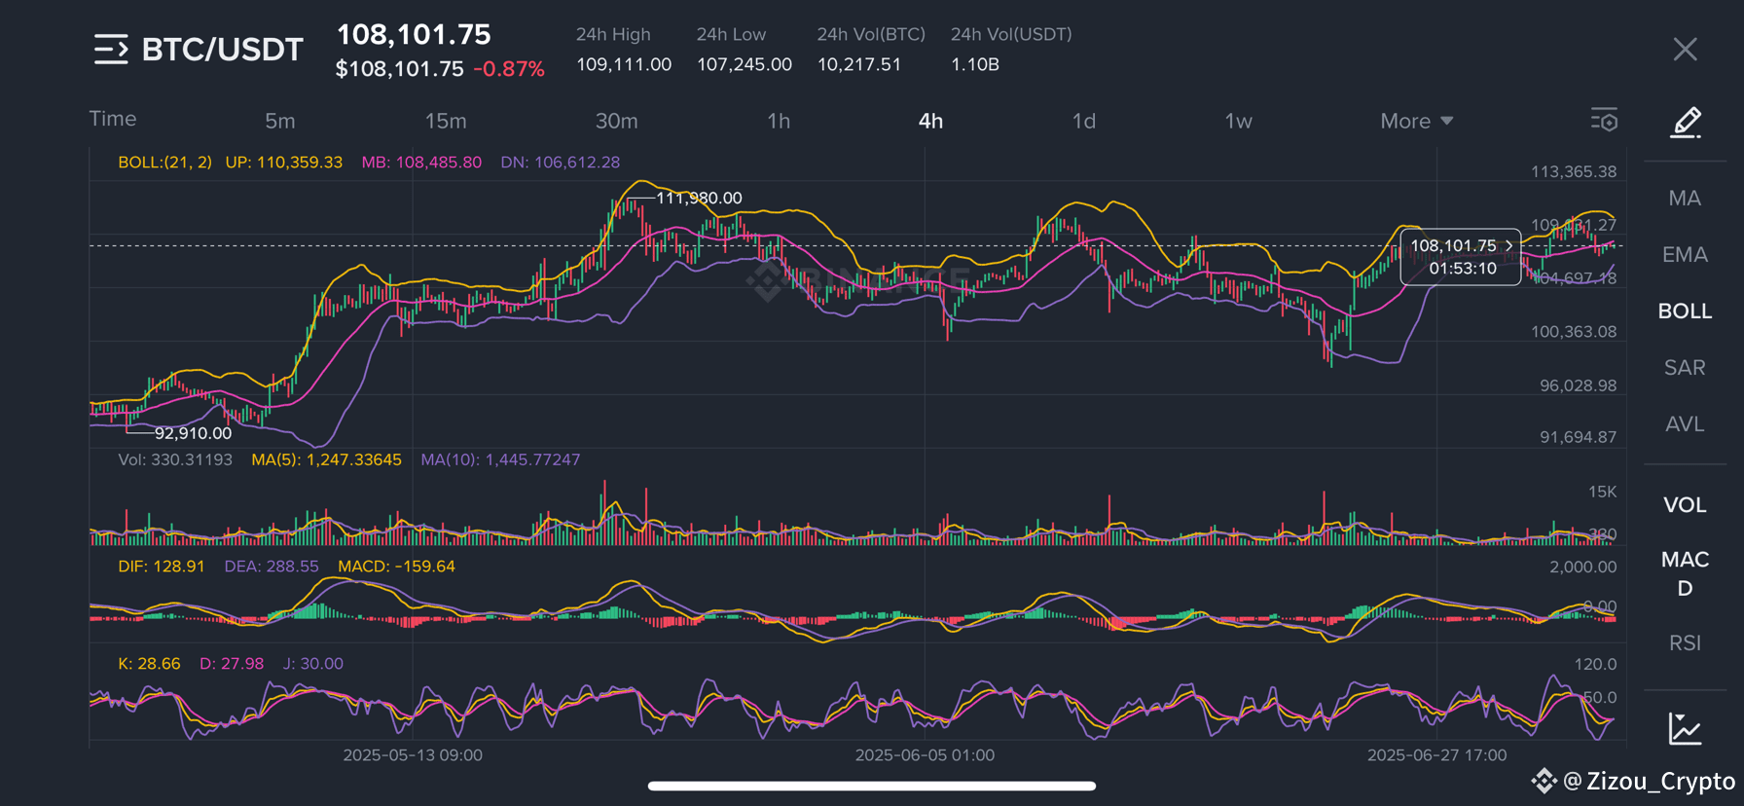
Task: Tap the home indicator bar at bottom
Action: (872, 786)
